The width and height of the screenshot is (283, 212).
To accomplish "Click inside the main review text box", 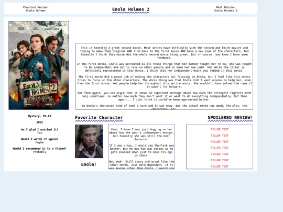I will (x=164, y=76).
